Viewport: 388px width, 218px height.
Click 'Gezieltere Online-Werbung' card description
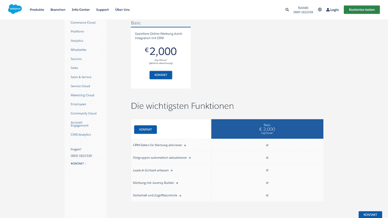tap(158, 36)
